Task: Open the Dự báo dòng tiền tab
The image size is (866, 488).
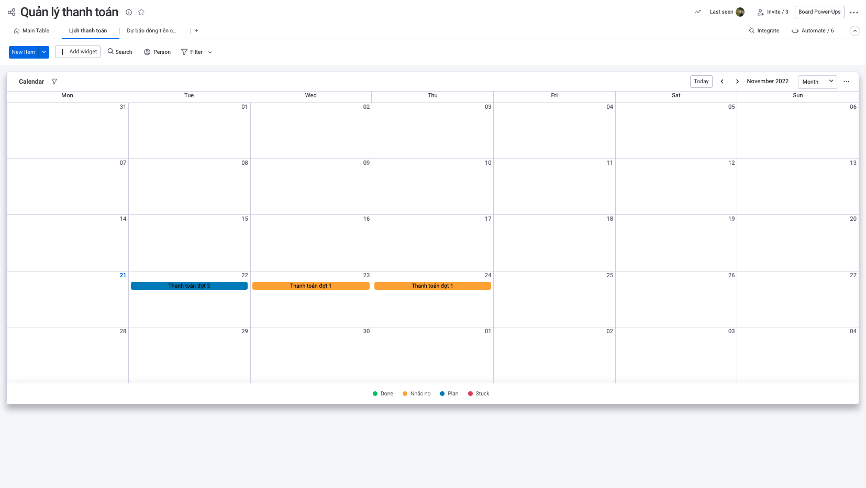Action: 151,31
